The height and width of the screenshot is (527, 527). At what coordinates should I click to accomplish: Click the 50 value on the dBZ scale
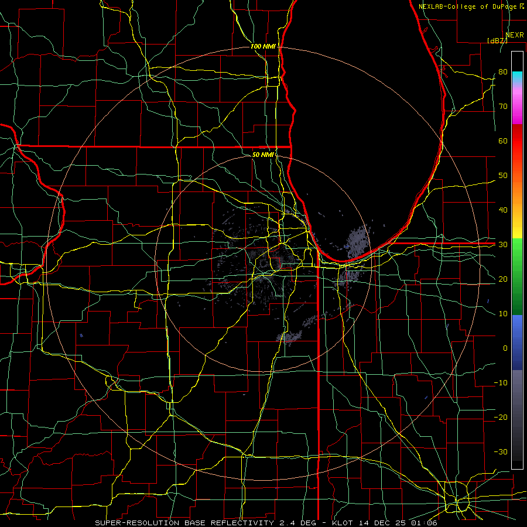(x=503, y=176)
